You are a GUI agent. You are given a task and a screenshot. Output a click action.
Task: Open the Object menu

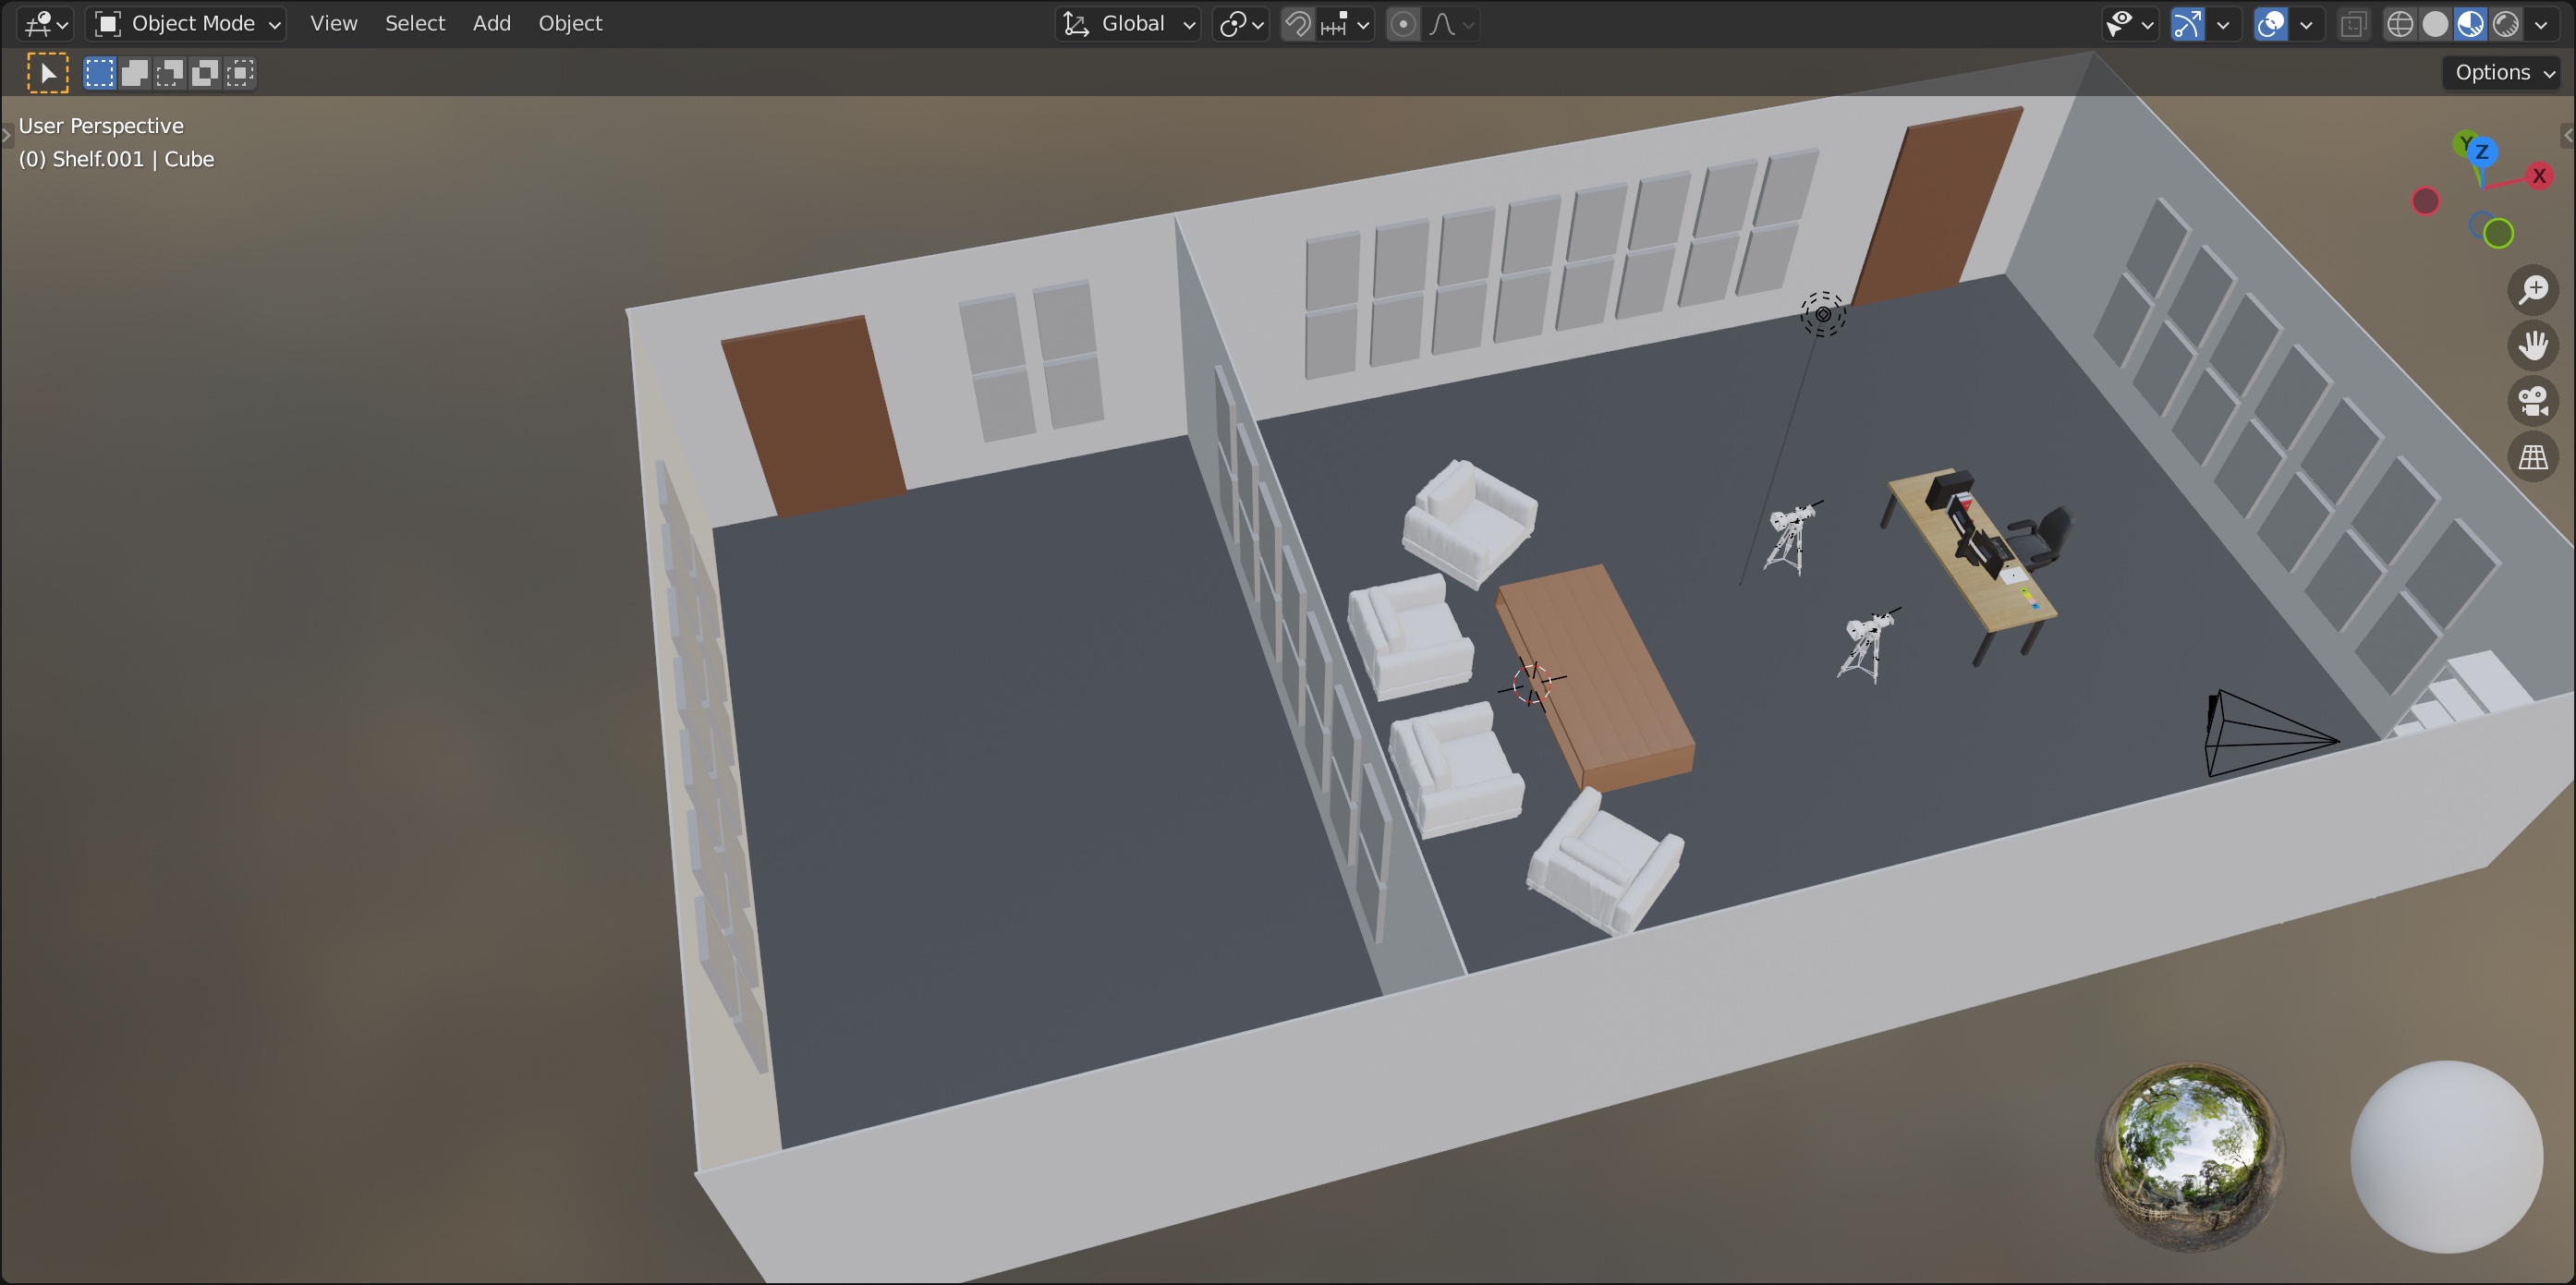[x=570, y=24]
